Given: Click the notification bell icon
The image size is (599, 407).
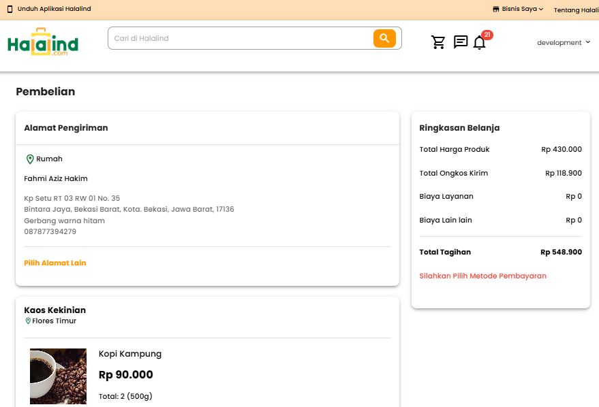Looking at the screenshot, I should click(479, 43).
